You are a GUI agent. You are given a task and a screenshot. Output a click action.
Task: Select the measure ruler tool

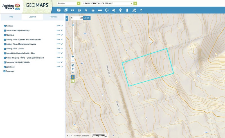(100, 10)
